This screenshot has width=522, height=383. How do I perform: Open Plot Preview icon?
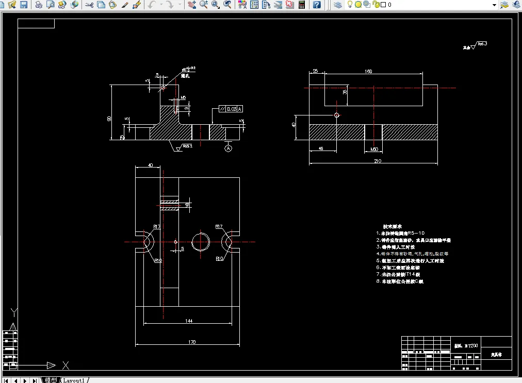(x=50, y=5)
